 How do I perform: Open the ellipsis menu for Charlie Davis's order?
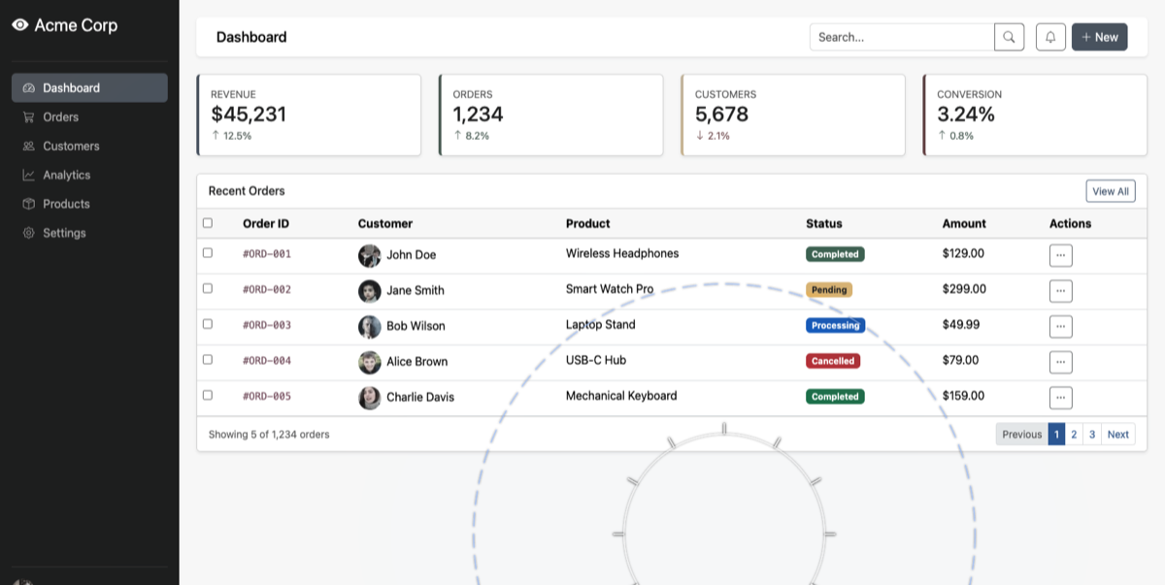[1060, 398]
